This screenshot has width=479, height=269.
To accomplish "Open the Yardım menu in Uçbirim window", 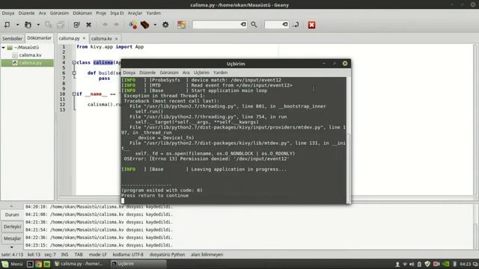I will pyautogui.click(x=220, y=72).
